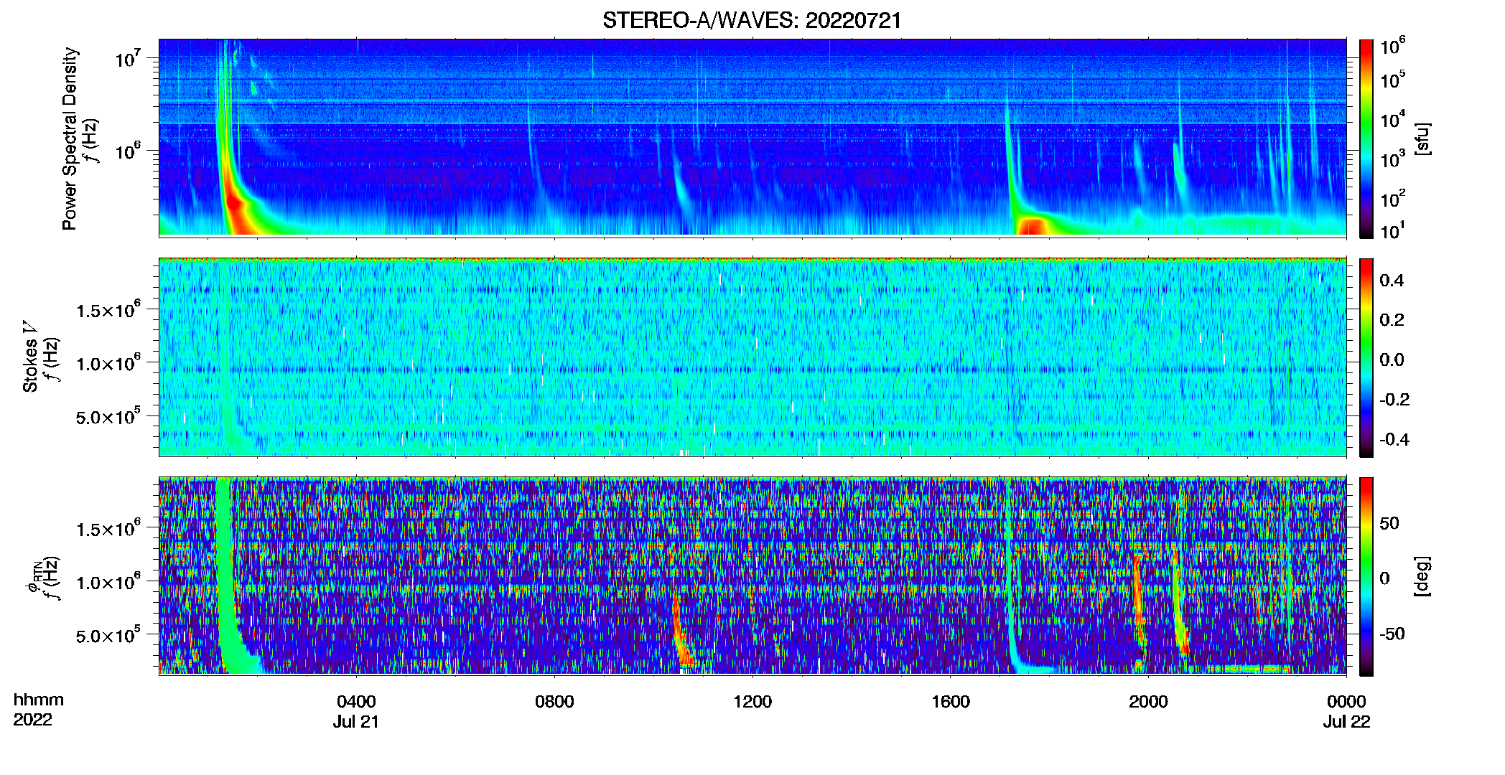The height and width of the screenshot is (775, 1505).
Task: Click the -0.4 value on Stokes color bar
Action: 1394,439
